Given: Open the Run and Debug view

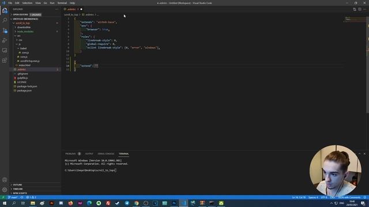Looking at the screenshot, I should point(5,40).
